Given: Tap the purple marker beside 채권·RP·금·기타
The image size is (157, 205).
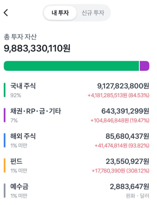Looking at the screenshot, I should pyautogui.click(x=5, y=115).
